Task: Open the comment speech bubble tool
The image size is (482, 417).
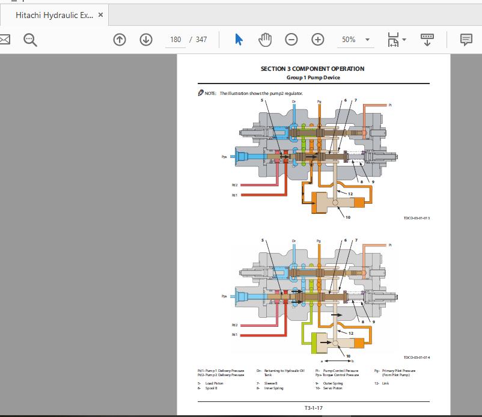Action: pos(466,40)
